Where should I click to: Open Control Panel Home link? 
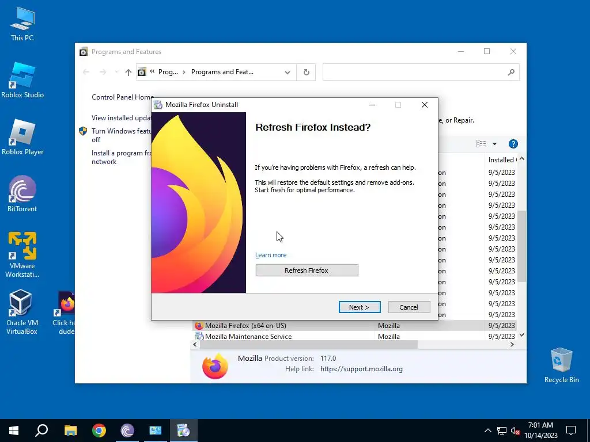pos(123,97)
